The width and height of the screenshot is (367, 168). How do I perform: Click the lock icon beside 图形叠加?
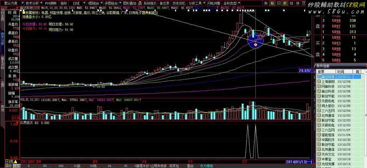(140, 3)
